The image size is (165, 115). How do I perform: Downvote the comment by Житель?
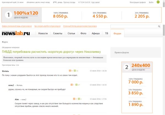tap(70, 71)
